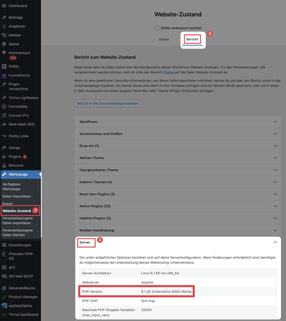Open Convert Pro from the sidebar
The image size is (286, 321).
pyautogui.click(x=19, y=115)
